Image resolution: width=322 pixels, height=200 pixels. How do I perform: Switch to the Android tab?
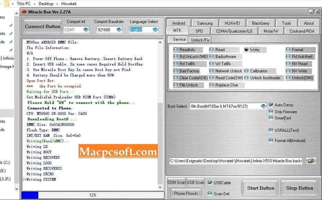pyautogui.click(x=179, y=23)
